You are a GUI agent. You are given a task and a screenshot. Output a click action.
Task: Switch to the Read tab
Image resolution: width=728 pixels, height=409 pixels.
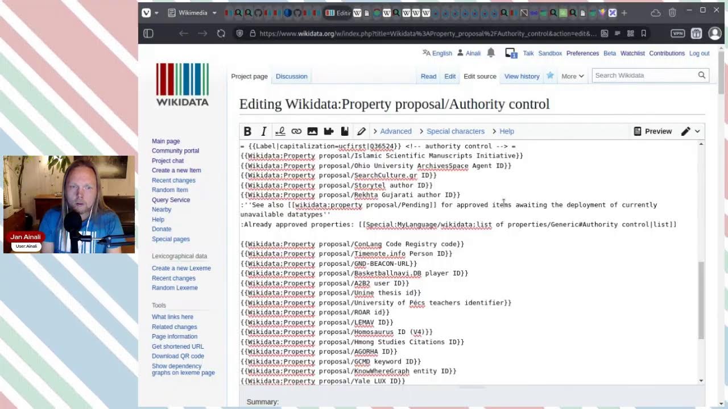pyautogui.click(x=428, y=76)
